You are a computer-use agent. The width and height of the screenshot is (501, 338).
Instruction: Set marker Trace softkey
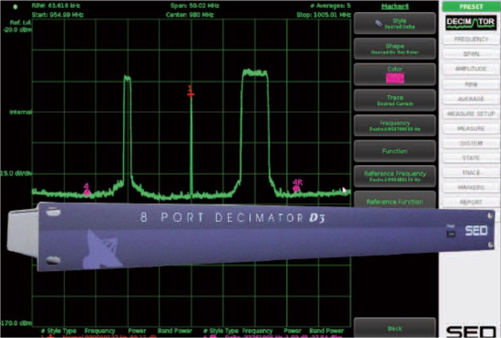(395, 100)
